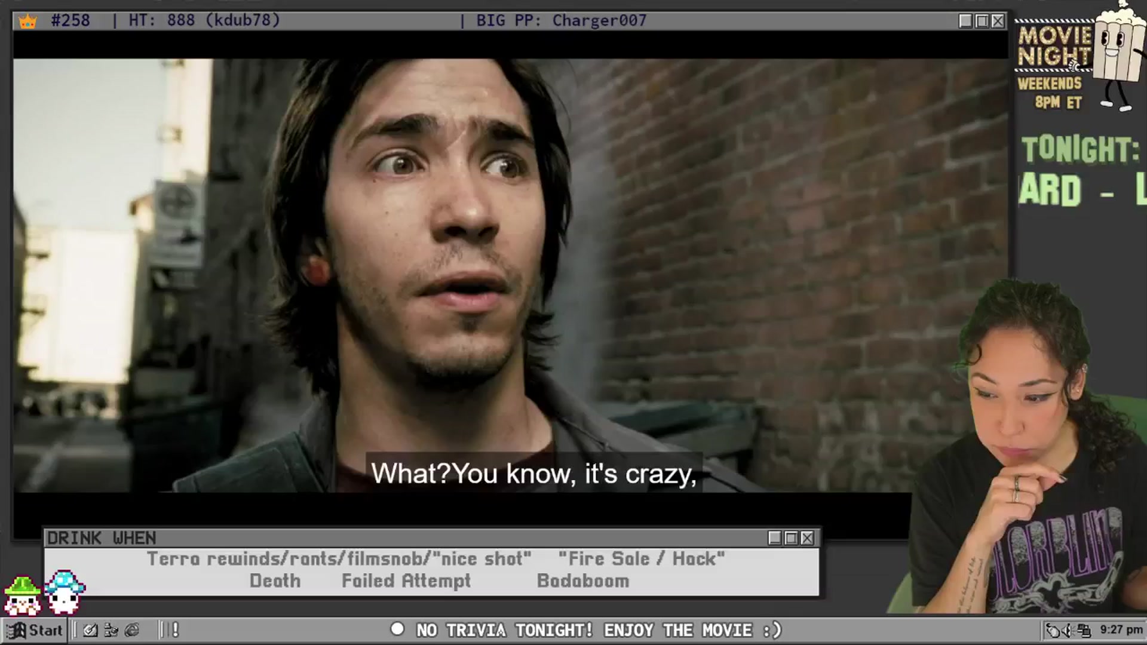Click the exclamation mark taskbar icon
1147x645 pixels.
point(175,629)
